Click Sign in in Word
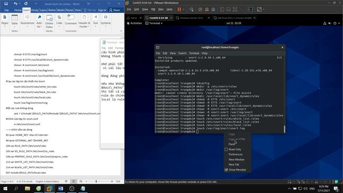 tap(102, 10)
